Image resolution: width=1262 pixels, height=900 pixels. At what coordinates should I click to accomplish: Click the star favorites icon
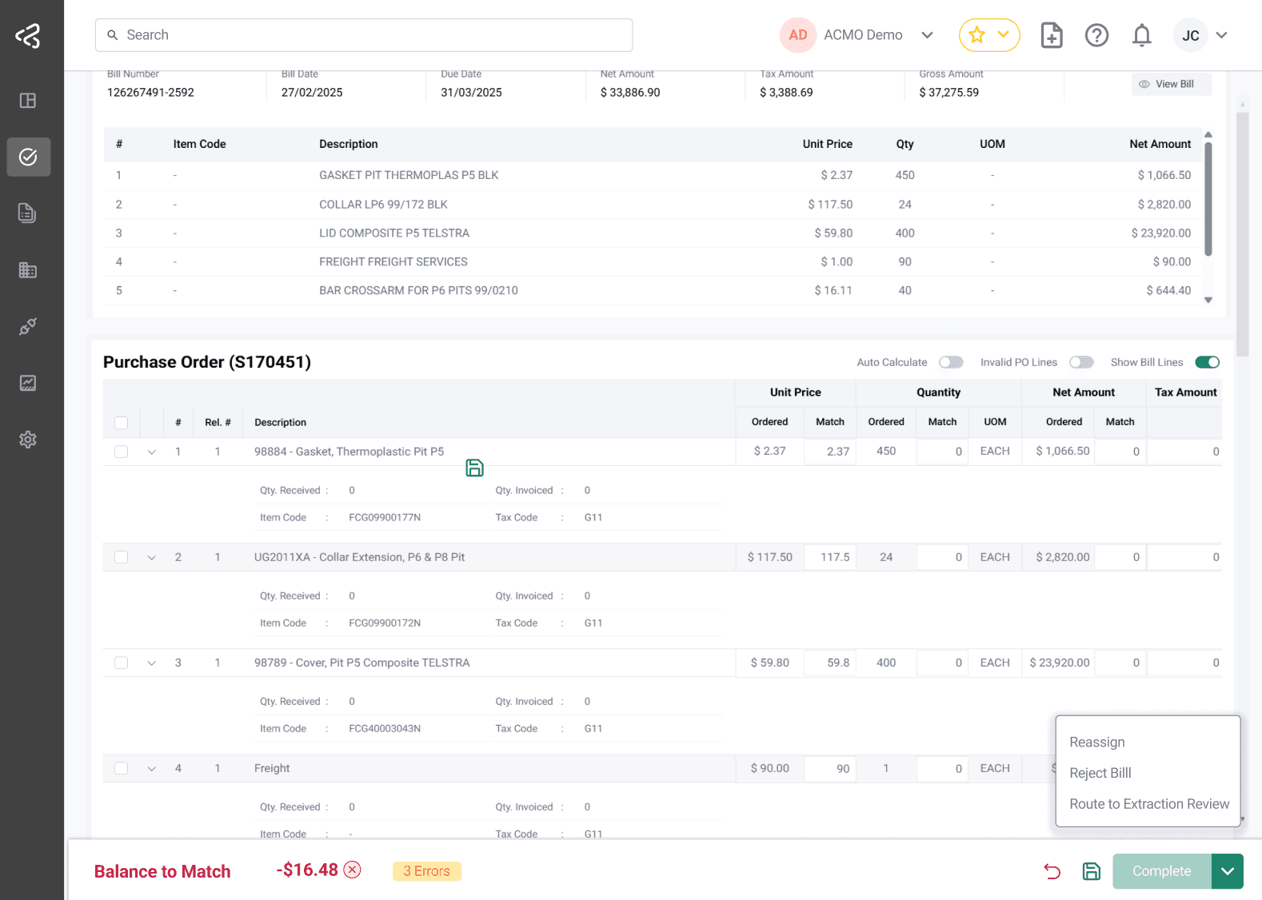pyautogui.click(x=976, y=35)
